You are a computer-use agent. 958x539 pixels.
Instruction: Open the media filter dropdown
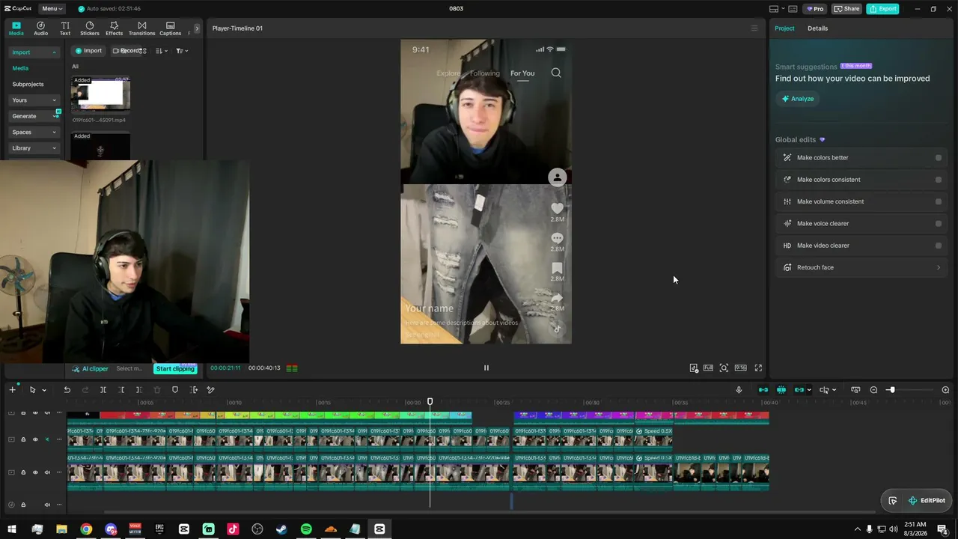point(182,51)
